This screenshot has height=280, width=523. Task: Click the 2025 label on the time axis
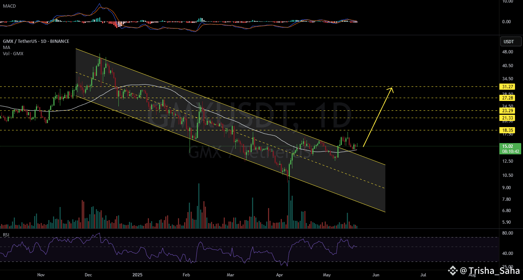pyautogui.click(x=137, y=275)
